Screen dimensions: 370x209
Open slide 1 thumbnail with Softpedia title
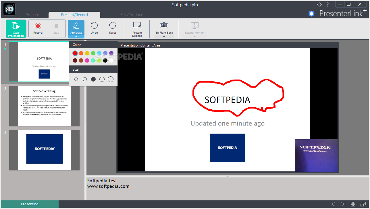pyautogui.click(x=45, y=62)
